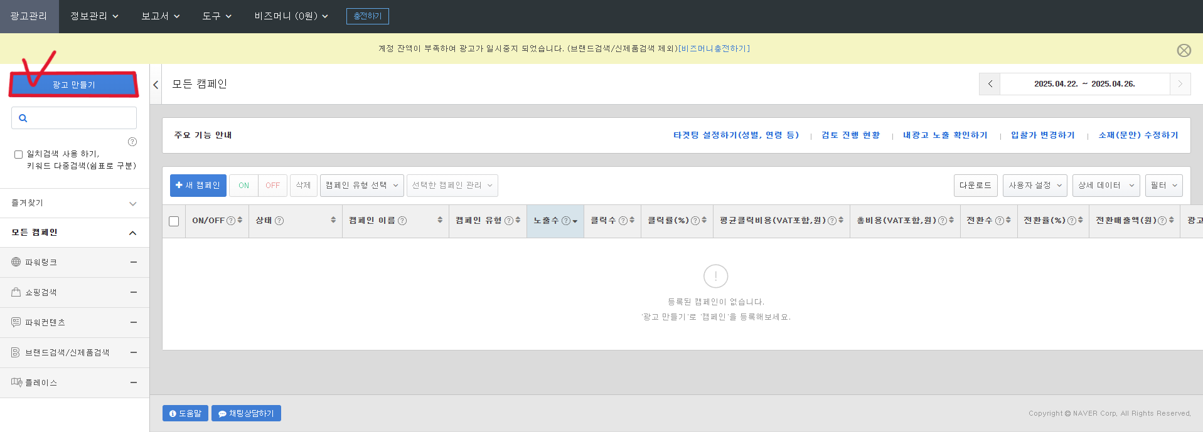Open the help icon above the exact-match checkbox
This screenshot has height=432, width=1203.
tap(132, 142)
